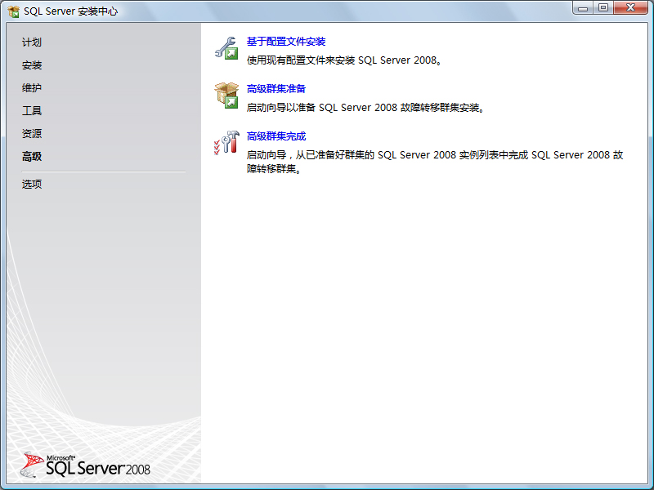Image resolution: width=654 pixels, height=490 pixels.
Task: Maximize the SQL Server 安装中心 window
Action: (603, 8)
